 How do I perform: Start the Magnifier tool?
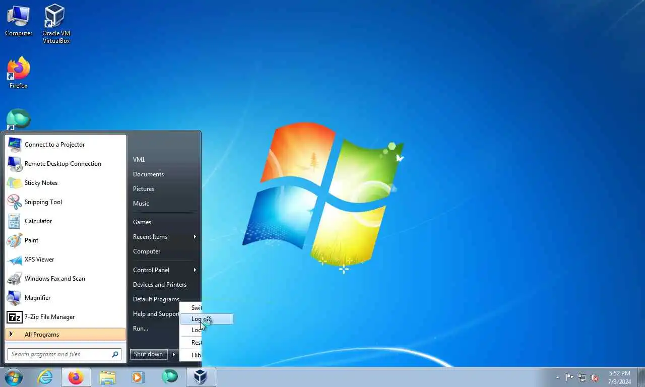coord(66,298)
